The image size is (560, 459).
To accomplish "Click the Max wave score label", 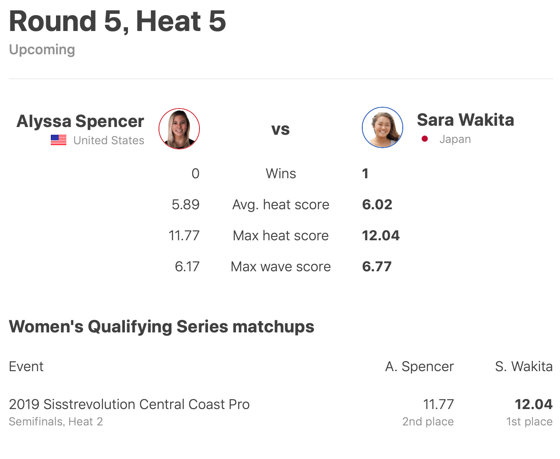I will coord(281,267).
